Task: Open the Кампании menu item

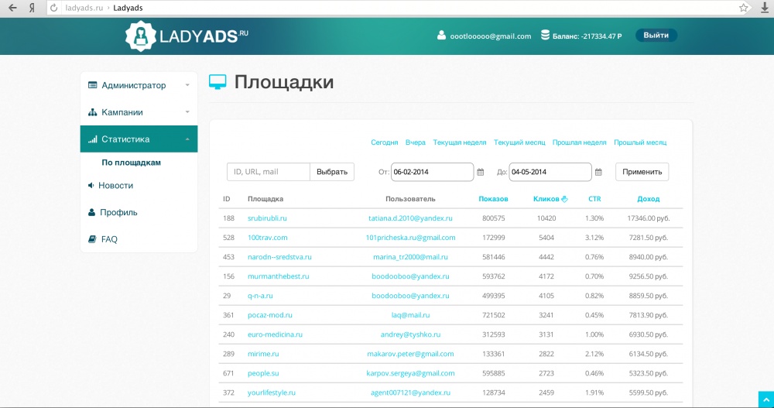Action: coord(139,112)
